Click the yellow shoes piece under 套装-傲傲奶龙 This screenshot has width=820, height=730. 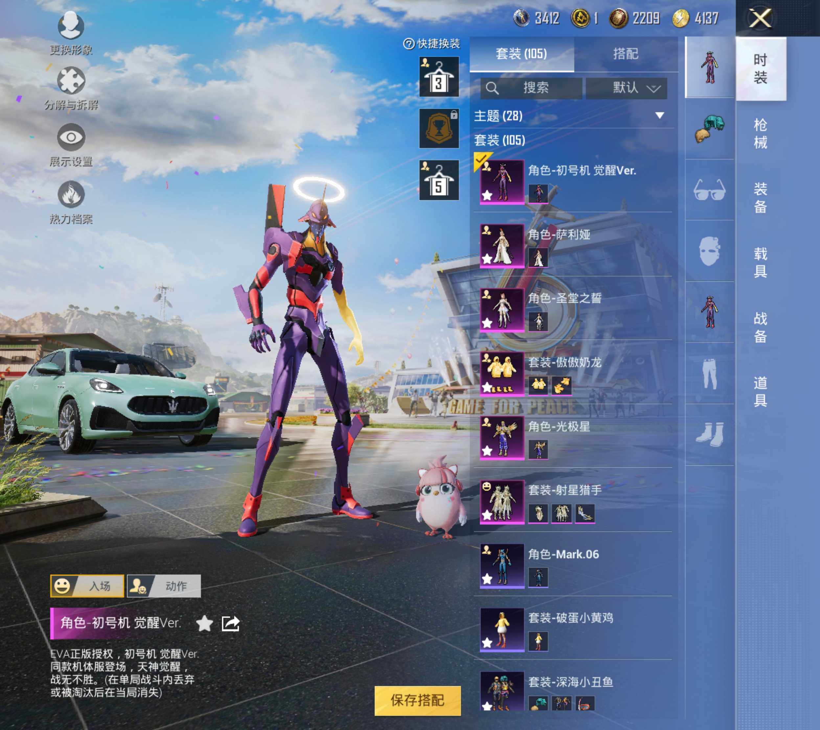click(561, 385)
